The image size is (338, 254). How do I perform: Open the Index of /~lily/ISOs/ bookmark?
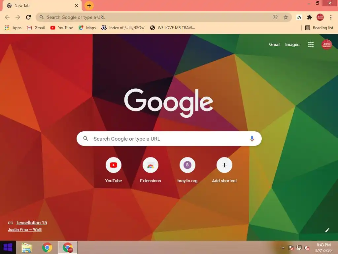[123, 28]
